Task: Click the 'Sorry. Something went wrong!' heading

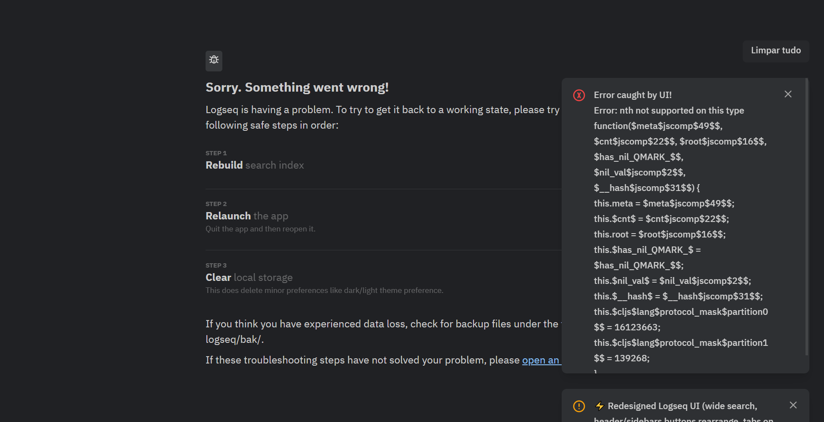Action: pos(297,87)
